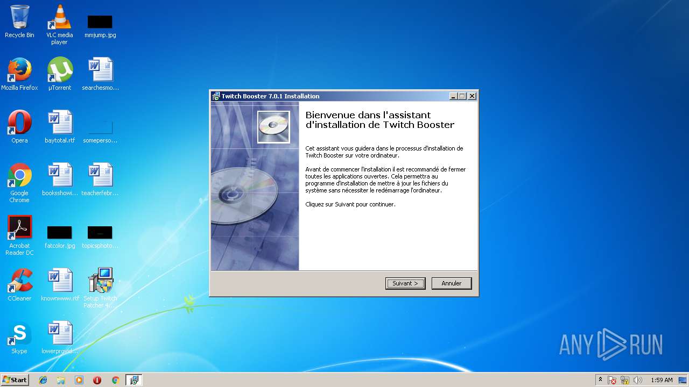Select the mmjump.jpg desktop file
This screenshot has height=387, width=689.
click(x=100, y=25)
